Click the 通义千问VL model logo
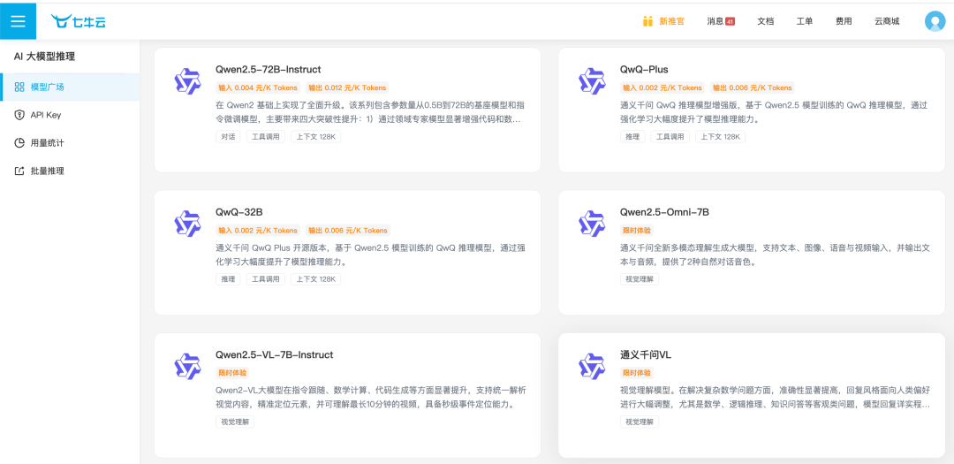The height and width of the screenshot is (464, 954). tap(591, 367)
